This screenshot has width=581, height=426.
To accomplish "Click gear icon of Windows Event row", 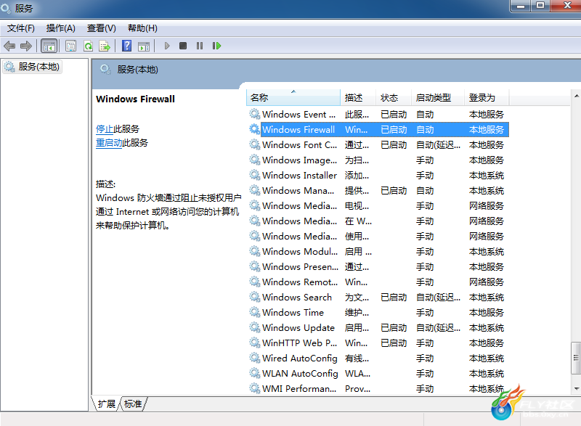I will pos(255,114).
